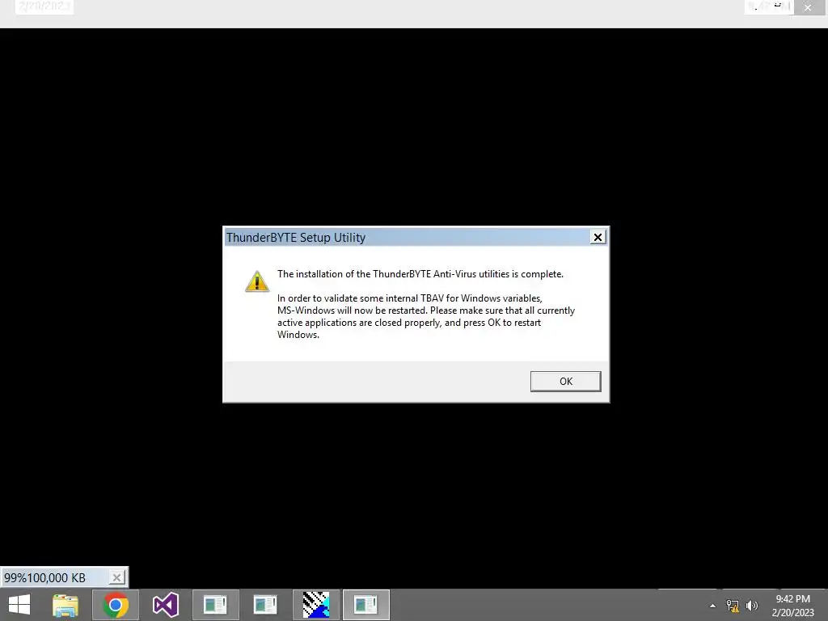Click the yellow warning triangle icon

click(257, 281)
